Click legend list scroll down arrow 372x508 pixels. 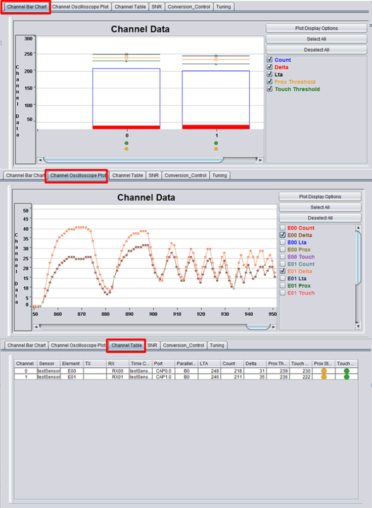358,326
